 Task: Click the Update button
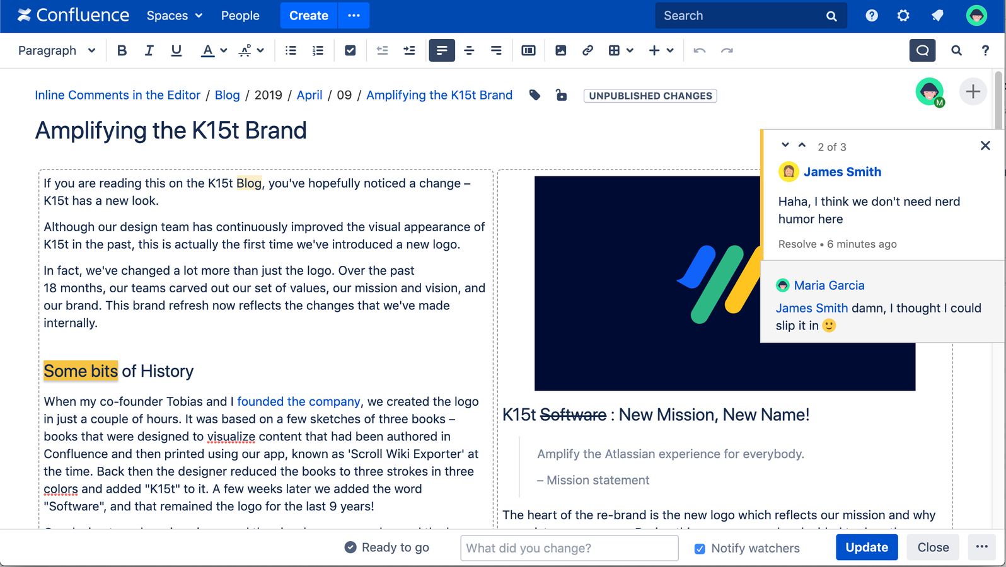(x=867, y=547)
